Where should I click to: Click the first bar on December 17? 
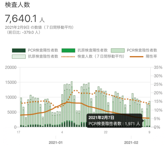point(21,112)
